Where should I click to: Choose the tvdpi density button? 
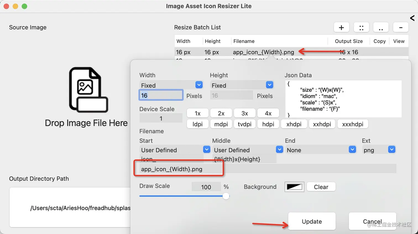click(x=245, y=124)
